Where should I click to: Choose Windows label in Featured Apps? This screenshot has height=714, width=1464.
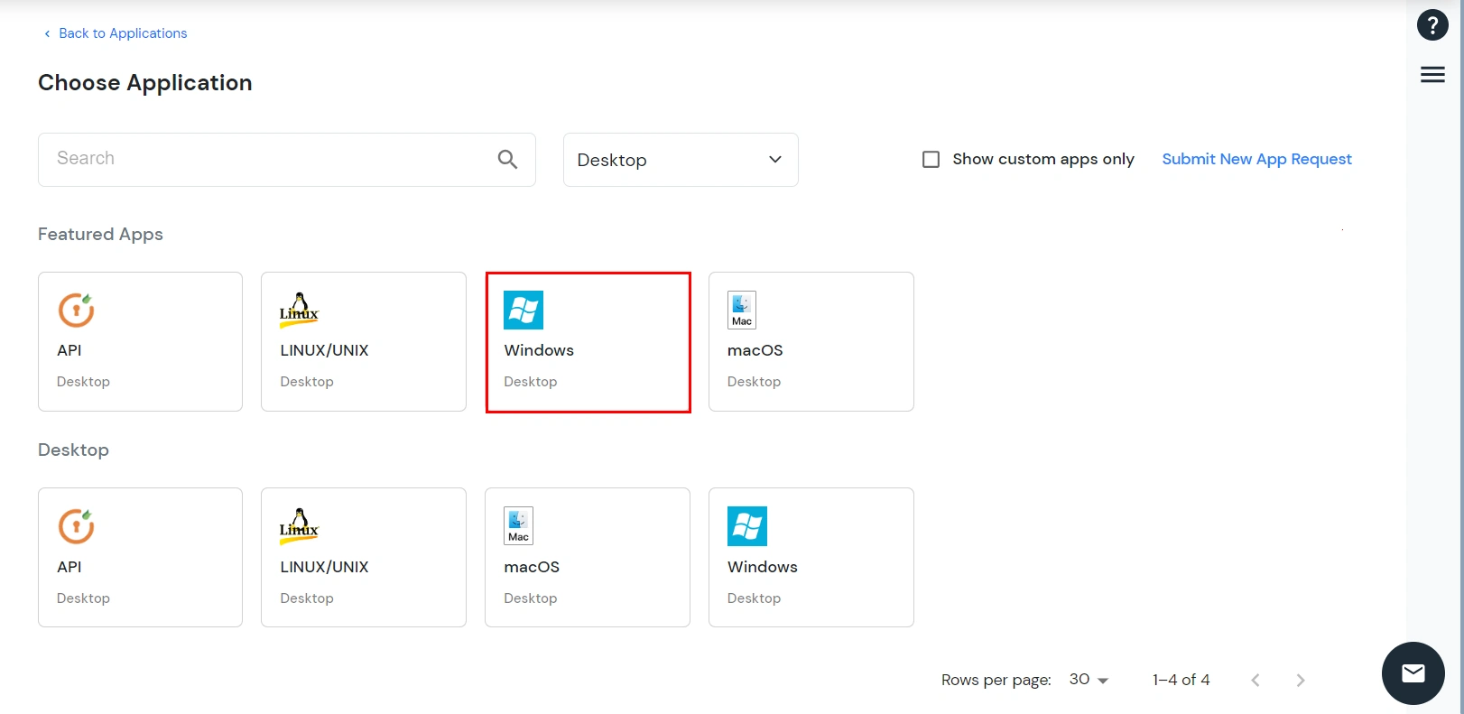pyautogui.click(x=539, y=350)
